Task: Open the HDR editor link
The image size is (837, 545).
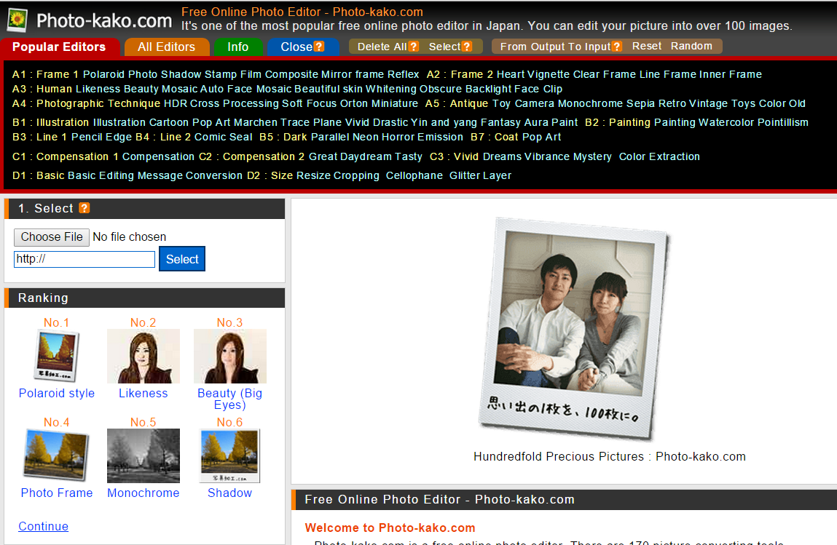Action: click(175, 103)
